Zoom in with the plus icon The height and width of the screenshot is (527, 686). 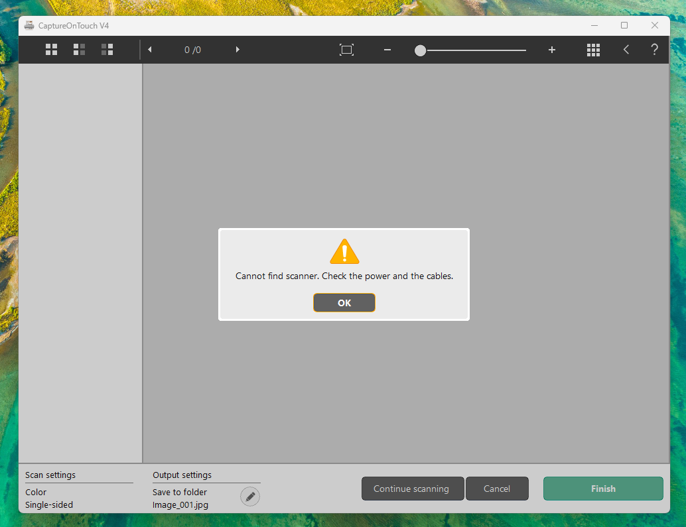click(x=551, y=50)
